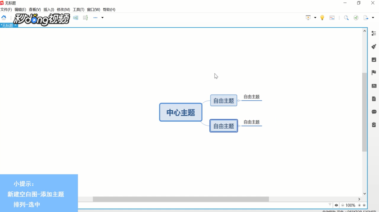Expand the export options dropdown arrow
This screenshot has height=212, width=379.
[373, 18]
